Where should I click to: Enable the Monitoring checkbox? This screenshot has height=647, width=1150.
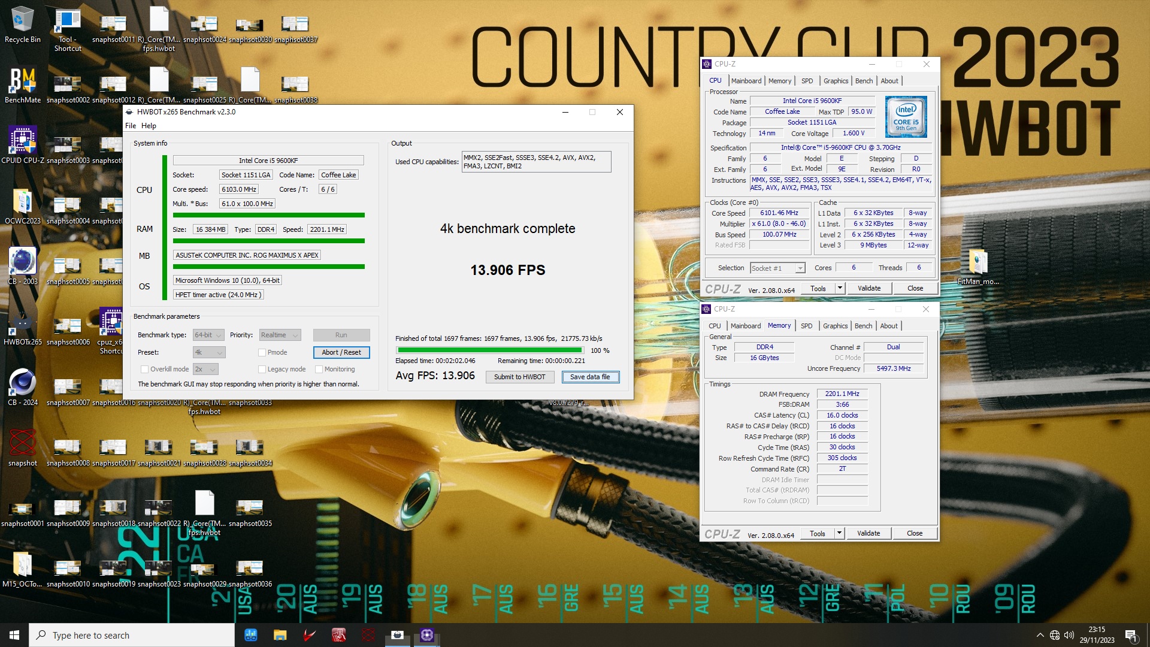pos(319,369)
